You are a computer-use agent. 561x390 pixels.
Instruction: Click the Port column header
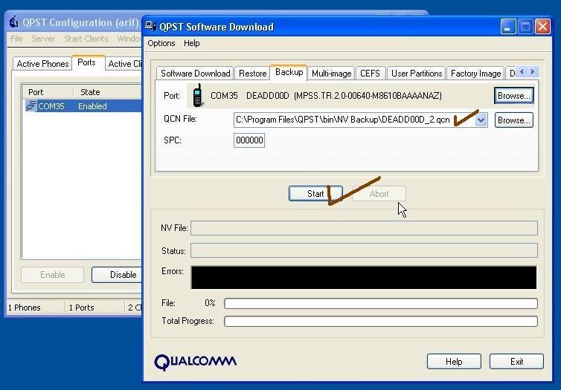click(48, 92)
